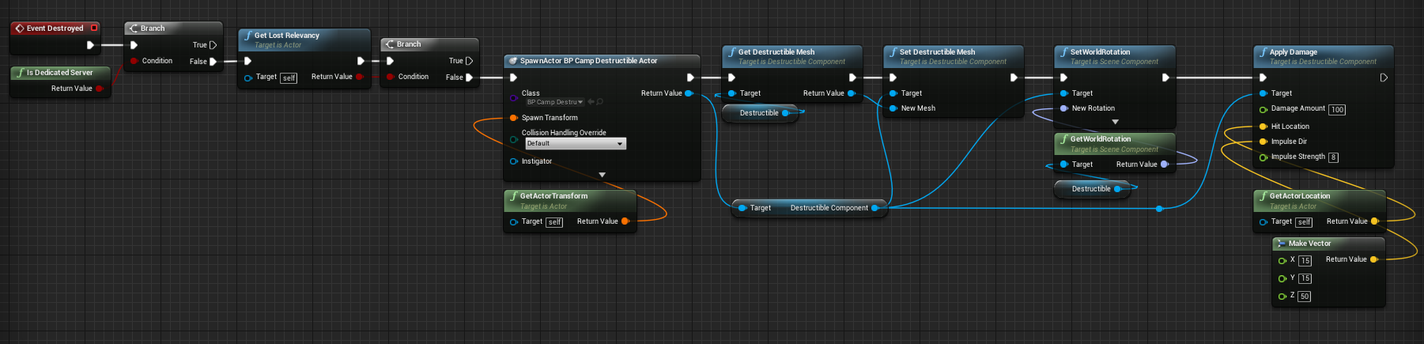Viewport: 1424px width, 344px height.
Task: Select the Set Destructible Mesh node title
Action: 937,52
